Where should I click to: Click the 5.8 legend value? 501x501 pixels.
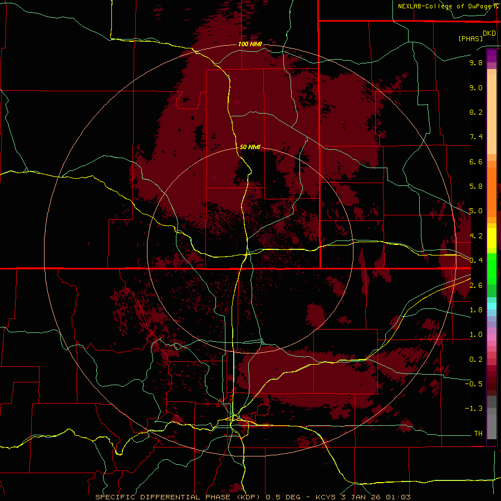[x=476, y=186]
